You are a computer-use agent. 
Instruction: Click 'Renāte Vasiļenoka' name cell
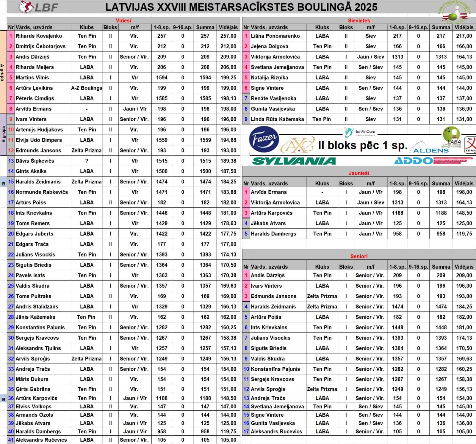[278, 98]
